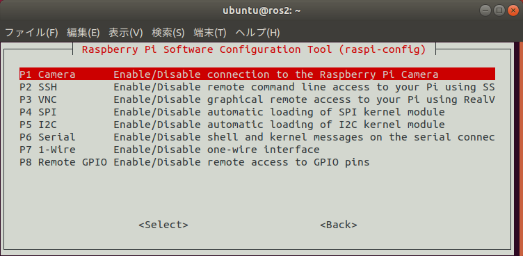Select the P6 Serial option
Image resolution: width=523 pixels, height=256 pixels.
257,137
